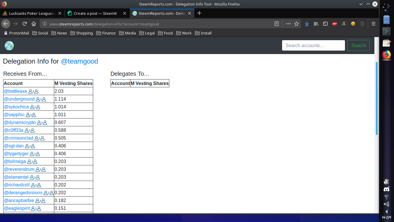394x222 pixels.
Task: Open the Social bookmarks folder
Action: coord(40,33)
